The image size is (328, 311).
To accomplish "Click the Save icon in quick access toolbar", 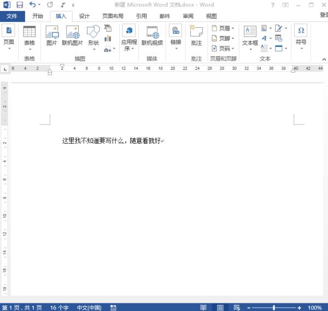I will (x=19, y=5).
